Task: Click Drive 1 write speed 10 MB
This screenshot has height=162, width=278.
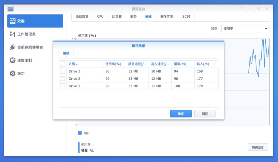Action: (x=156, y=71)
